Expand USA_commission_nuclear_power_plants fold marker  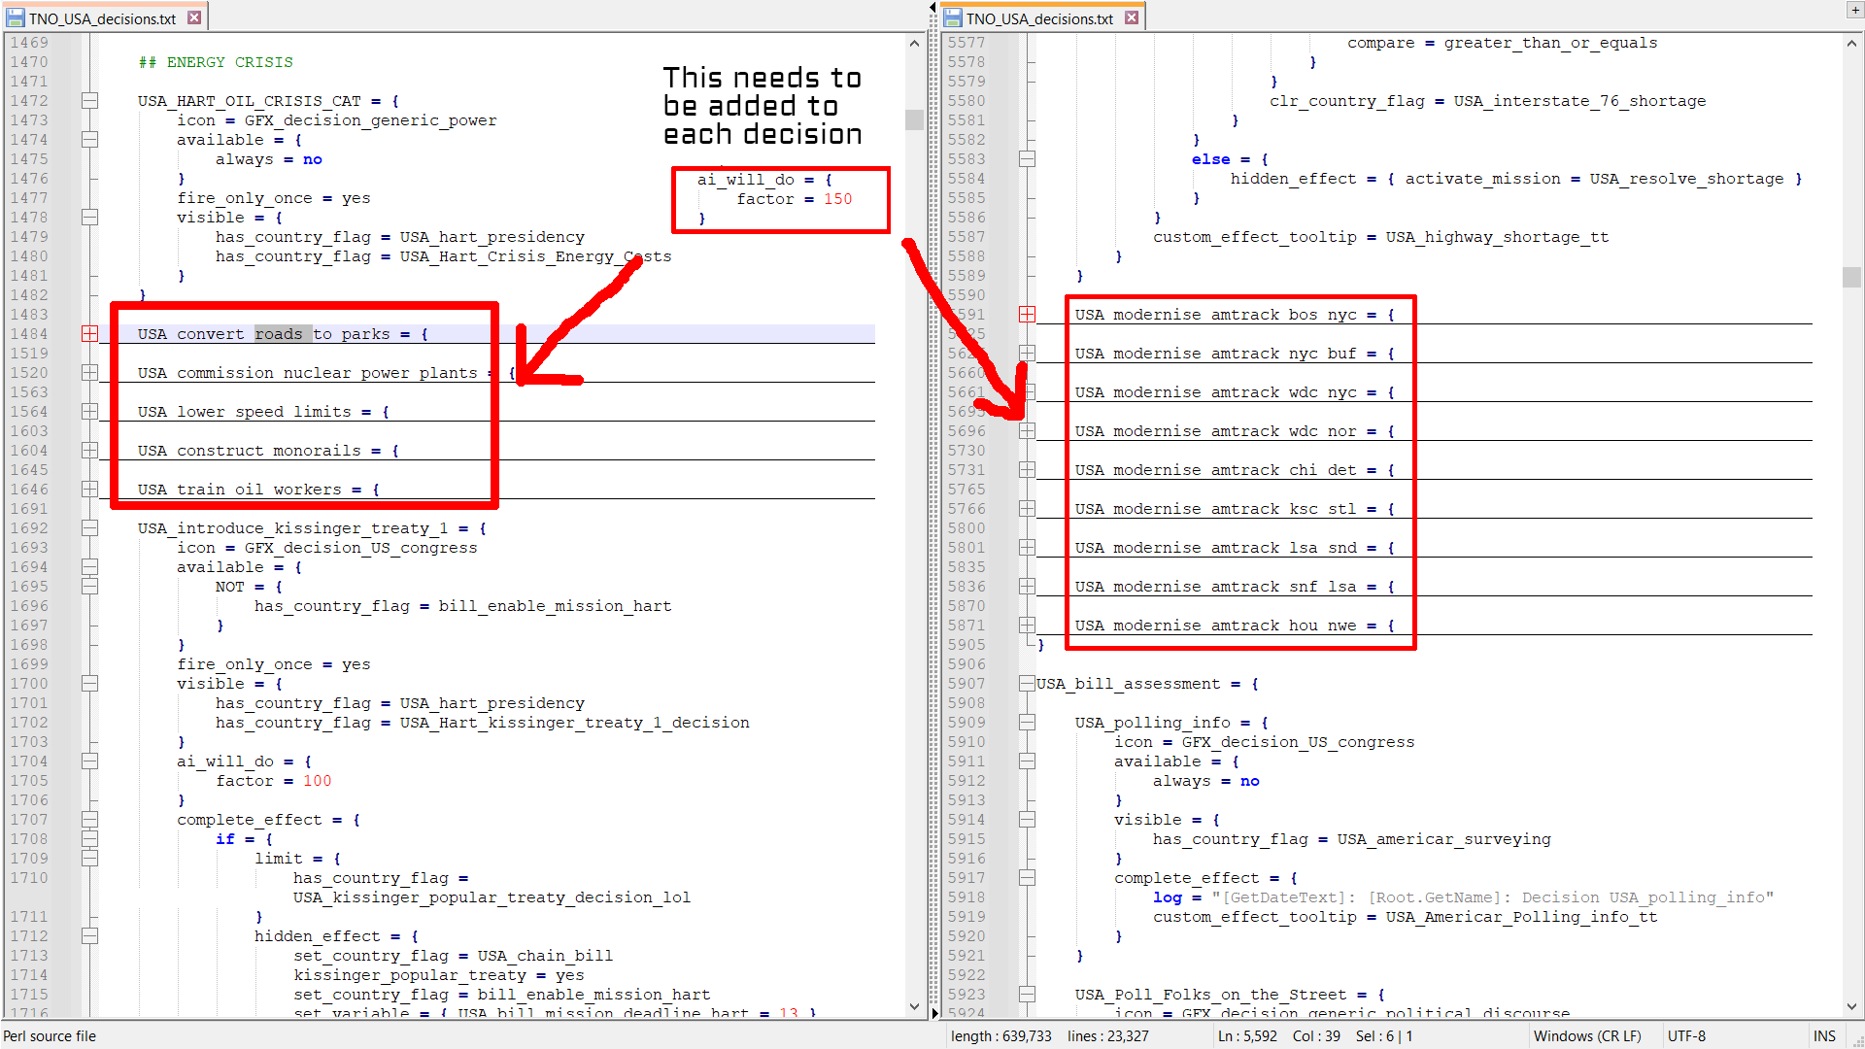point(89,373)
